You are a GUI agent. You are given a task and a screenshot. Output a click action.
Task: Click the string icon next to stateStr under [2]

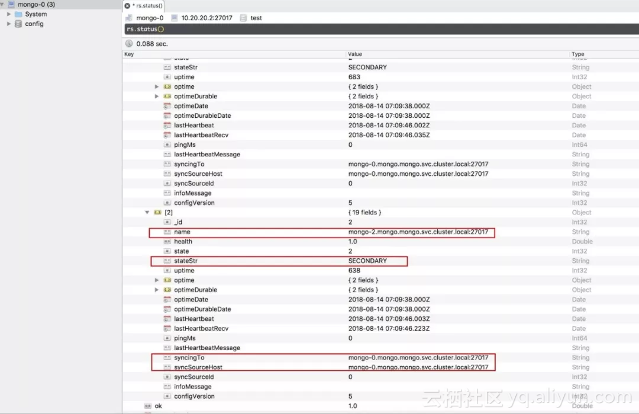(167, 261)
